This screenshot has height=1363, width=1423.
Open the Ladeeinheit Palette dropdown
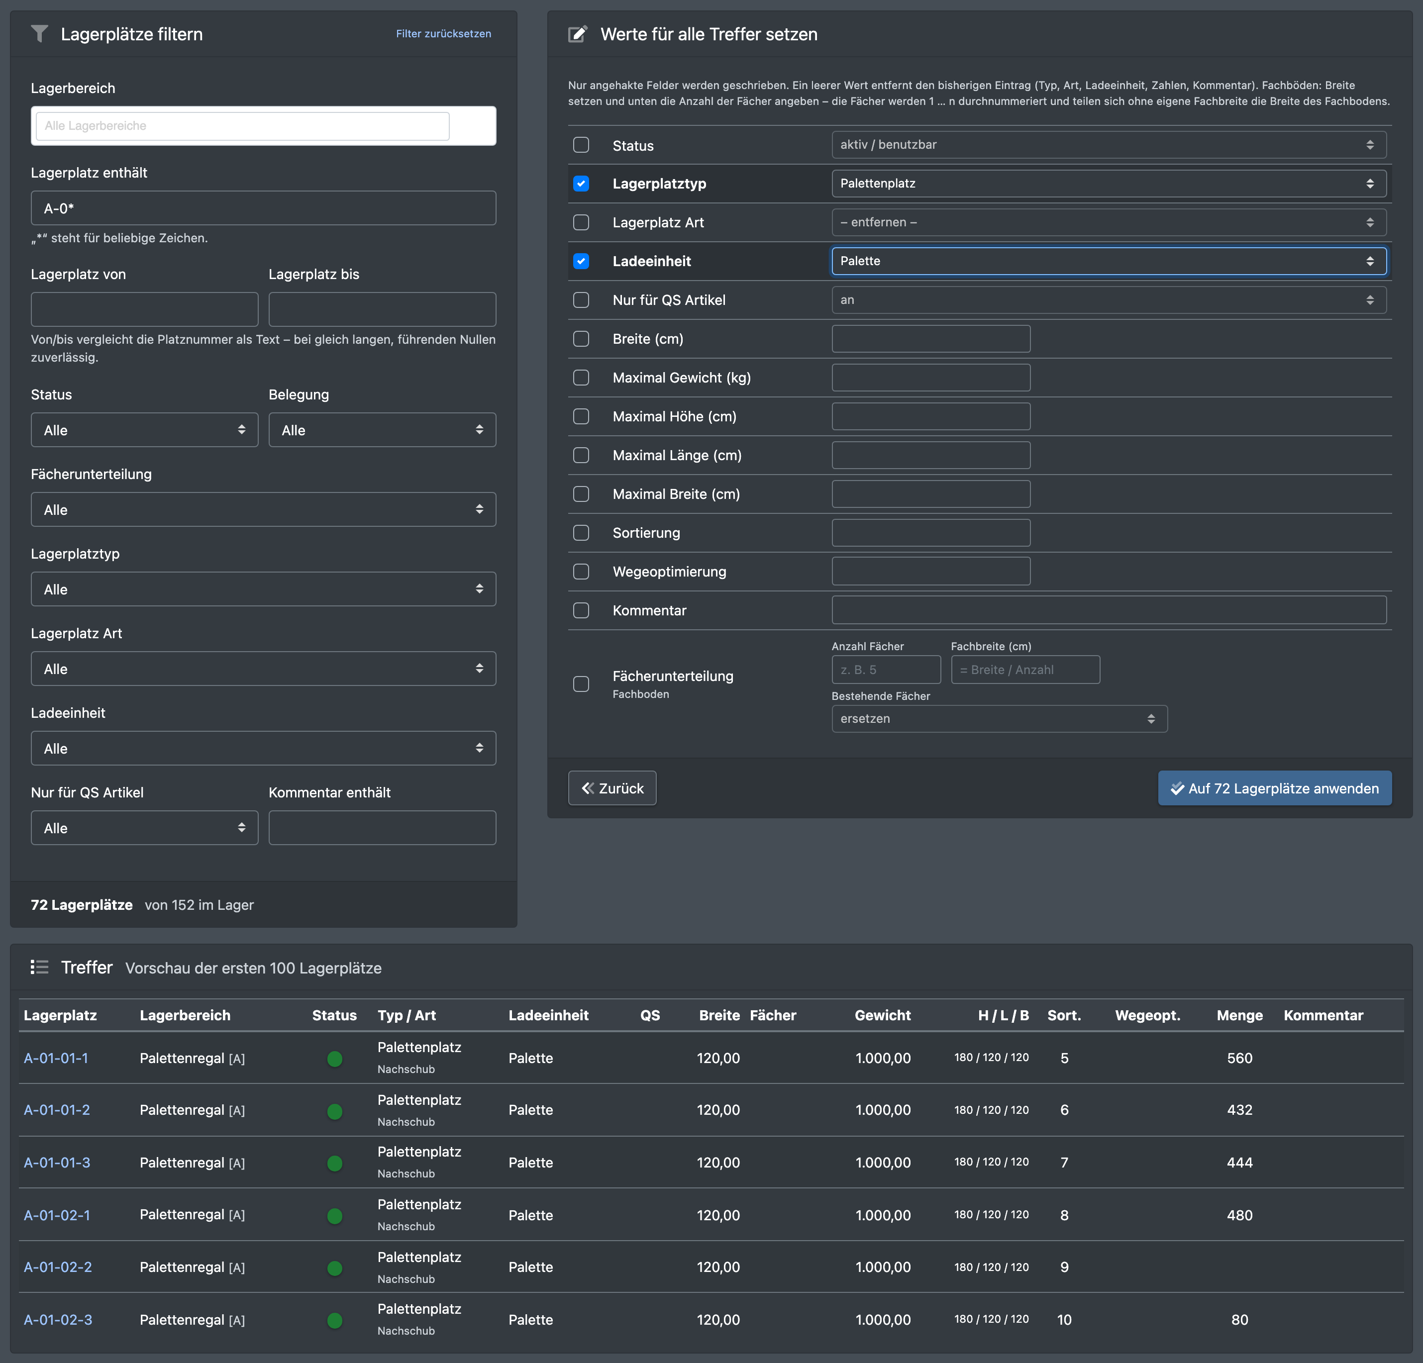point(1109,261)
